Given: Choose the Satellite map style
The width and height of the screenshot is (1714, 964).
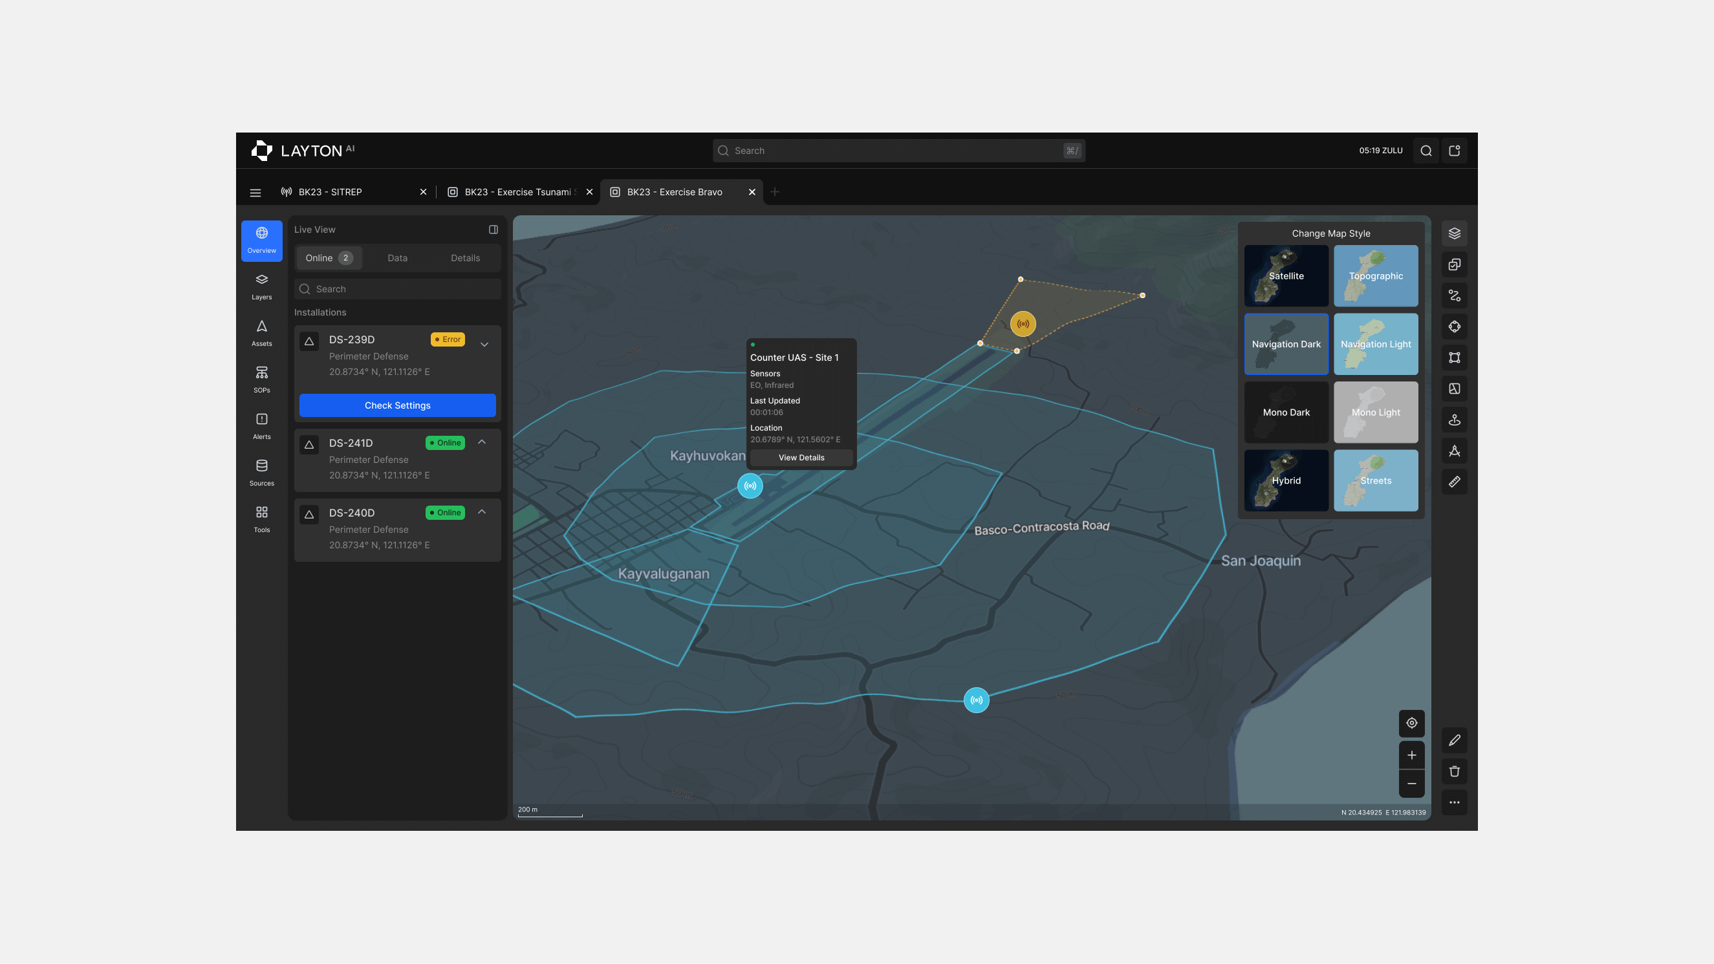Looking at the screenshot, I should [1286, 276].
